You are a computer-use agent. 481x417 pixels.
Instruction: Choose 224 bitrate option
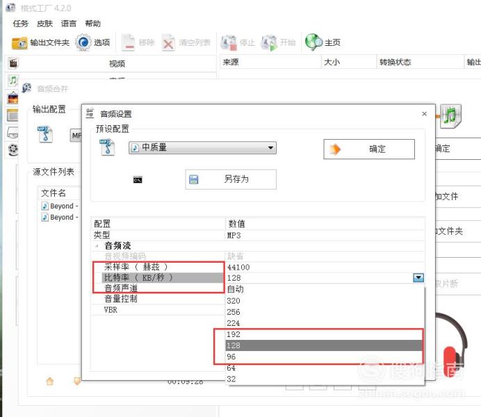pos(325,323)
